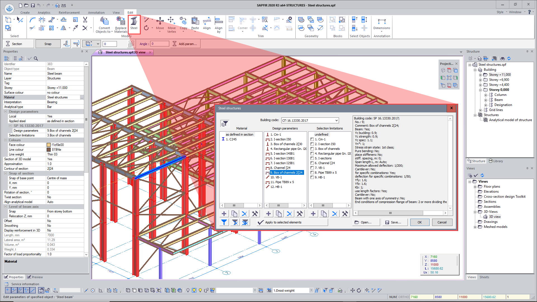Image resolution: width=537 pixels, height=302 pixels.
Task: Expand the Storey +6,900 tree node
Action: (x=481, y=80)
